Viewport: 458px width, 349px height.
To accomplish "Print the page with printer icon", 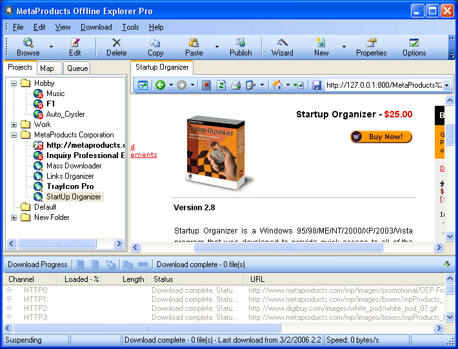I will (x=235, y=85).
